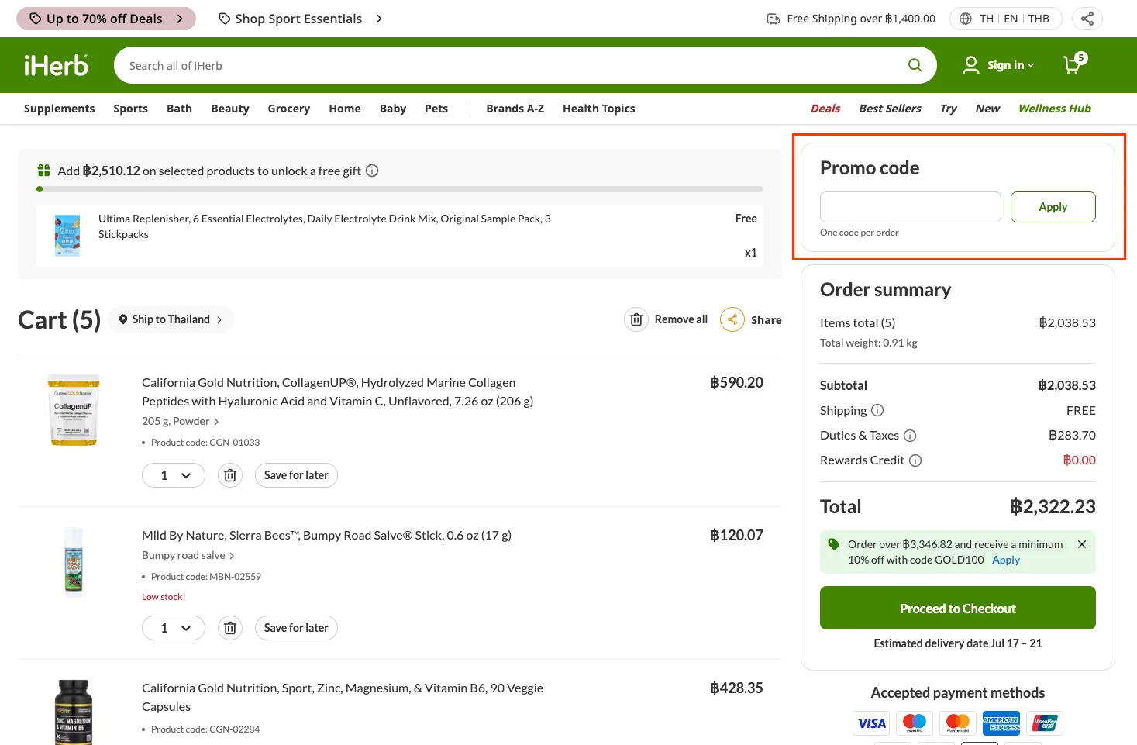Image resolution: width=1137 pixels, height=745 pixels.
Task: Click the Remove all trash icon
Action: (636, 319)
